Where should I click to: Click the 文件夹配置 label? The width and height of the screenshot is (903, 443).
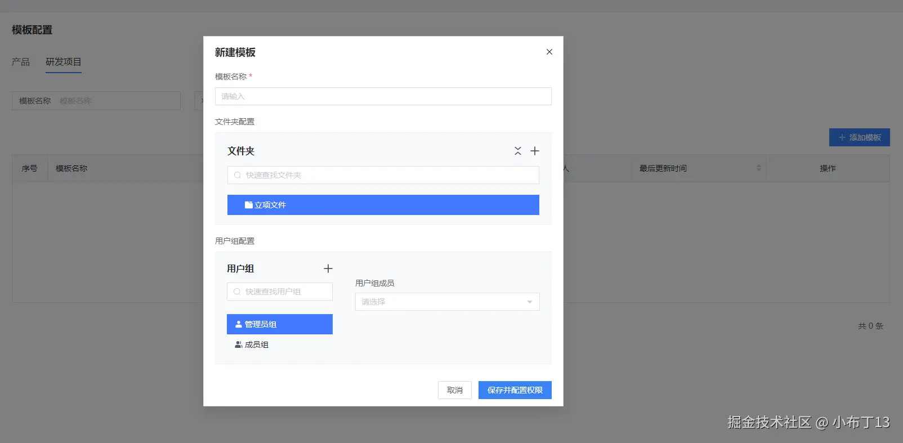tap(235, 122)
